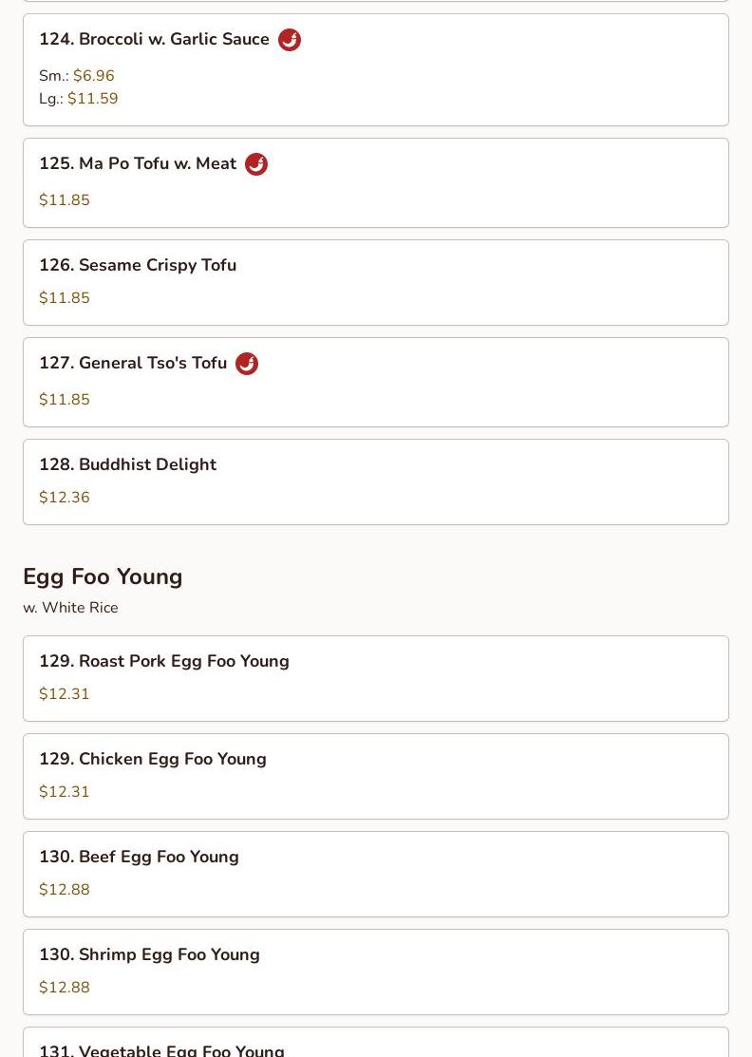Click the w. White Rice subtitle
This screenshot has width=752, height=1057.
click(70, 608)
